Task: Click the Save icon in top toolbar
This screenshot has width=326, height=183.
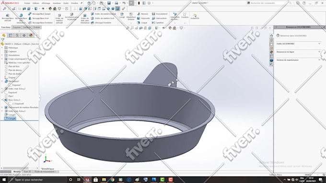Action: 109,3
